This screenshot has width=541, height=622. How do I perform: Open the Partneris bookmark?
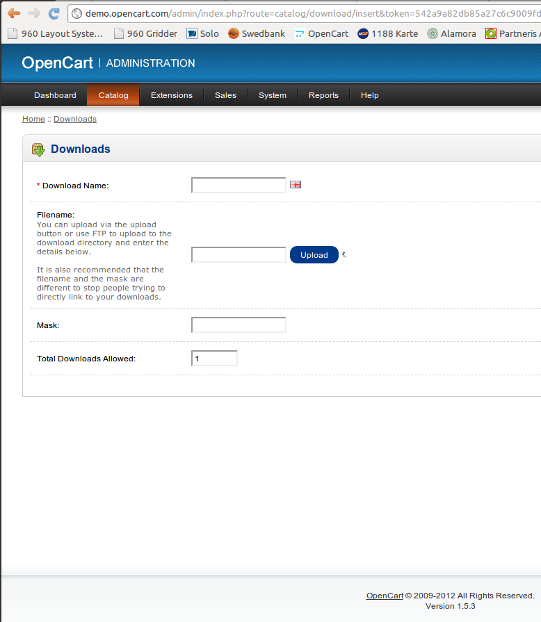[512, 34]
